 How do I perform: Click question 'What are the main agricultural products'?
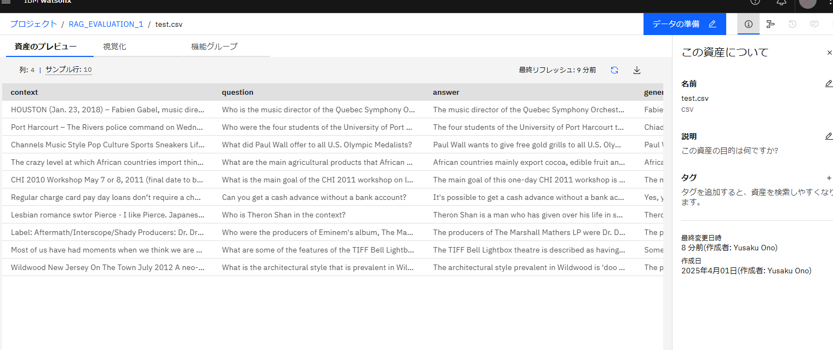[319, 162]
